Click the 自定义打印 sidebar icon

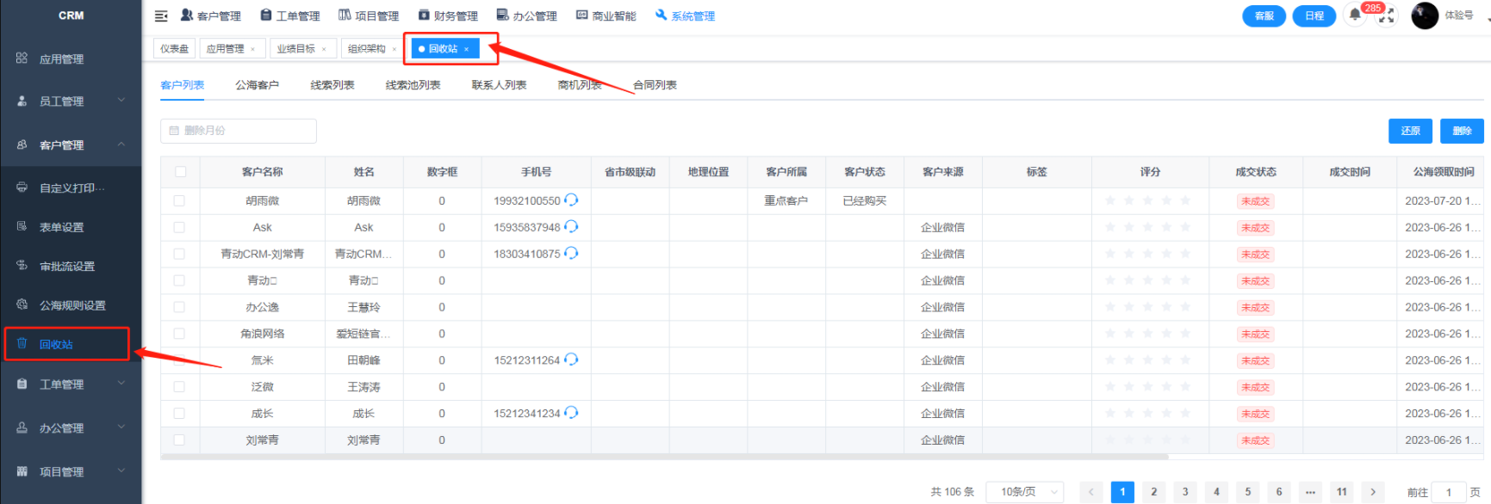coord(22,187)
